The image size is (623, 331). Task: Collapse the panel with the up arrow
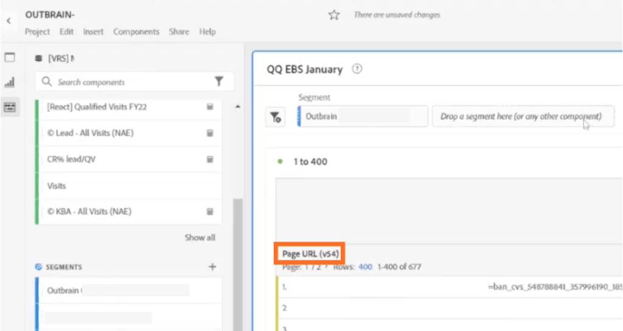[237, 107]
